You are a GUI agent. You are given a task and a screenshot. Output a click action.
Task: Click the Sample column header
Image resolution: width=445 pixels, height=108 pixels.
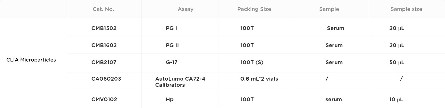[329, 9]
